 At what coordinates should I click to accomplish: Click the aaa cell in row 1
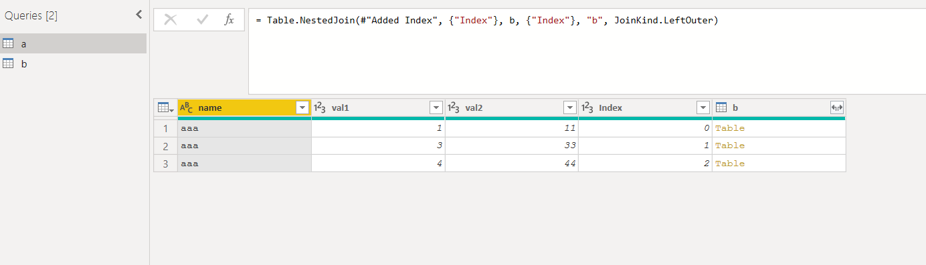(244, 128)
